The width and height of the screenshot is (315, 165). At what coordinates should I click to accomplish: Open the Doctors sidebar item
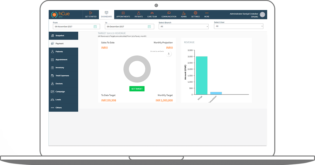(x=63, y=84)
